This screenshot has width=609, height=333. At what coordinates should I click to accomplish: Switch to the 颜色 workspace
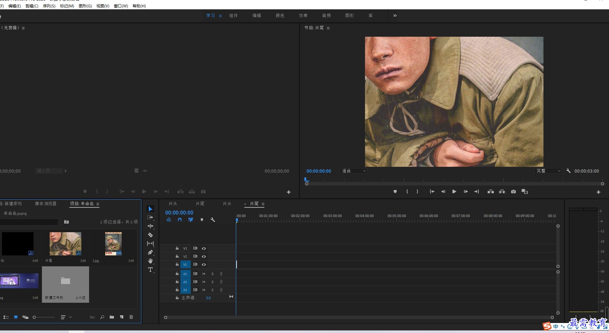click(280, 15)
